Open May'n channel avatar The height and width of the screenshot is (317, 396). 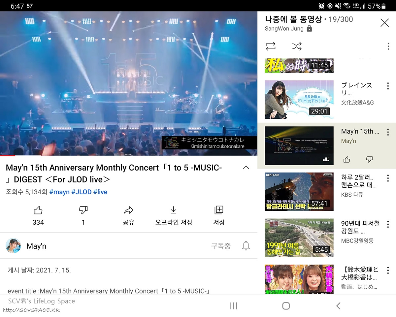(x=14, y=246)
